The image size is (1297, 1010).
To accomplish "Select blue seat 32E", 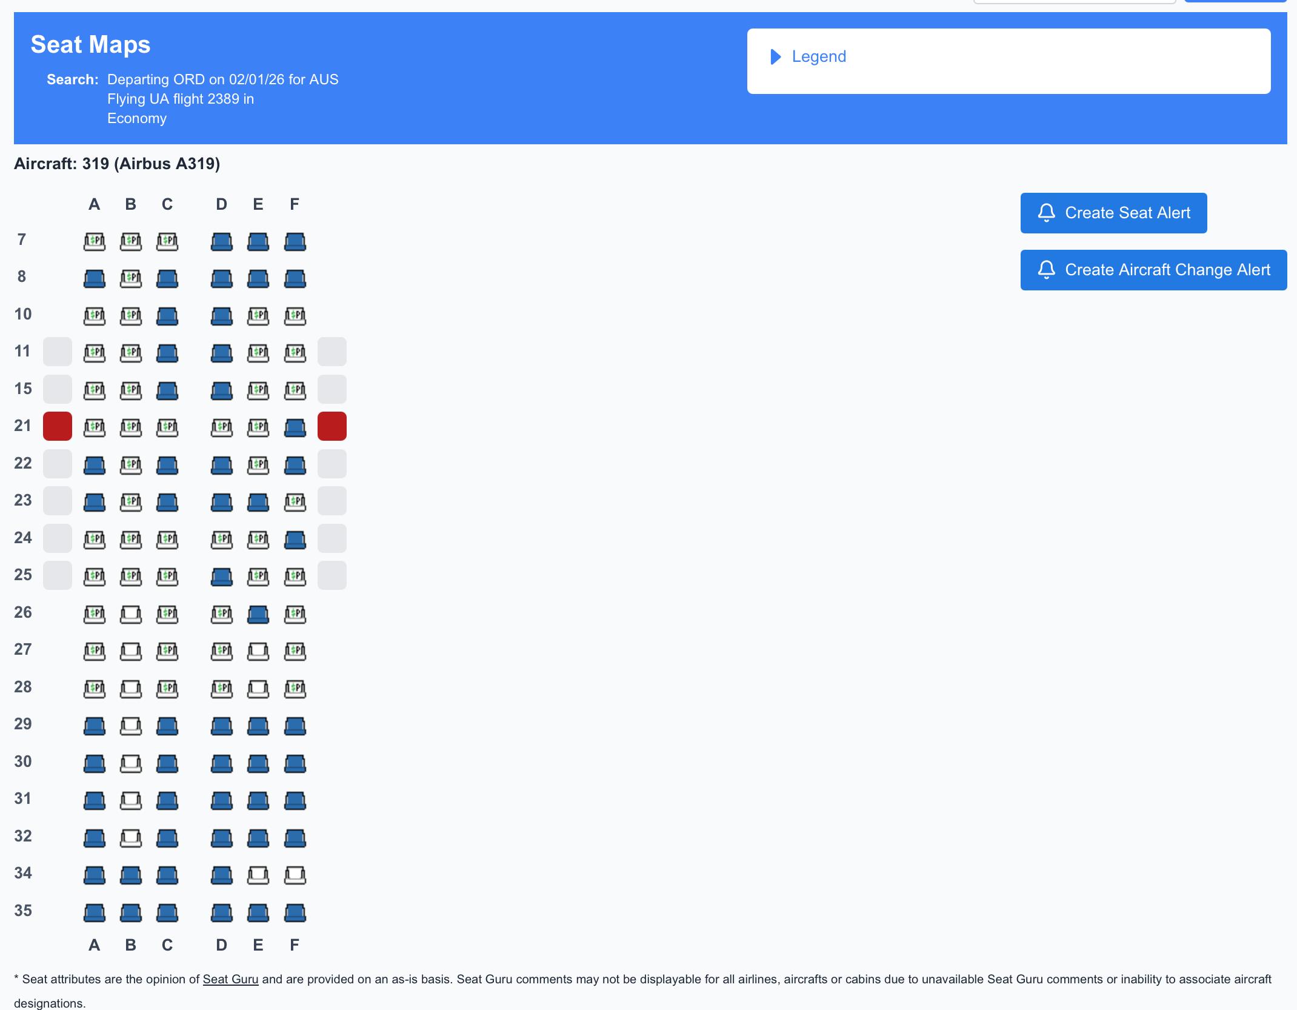I will coord(258,838).
